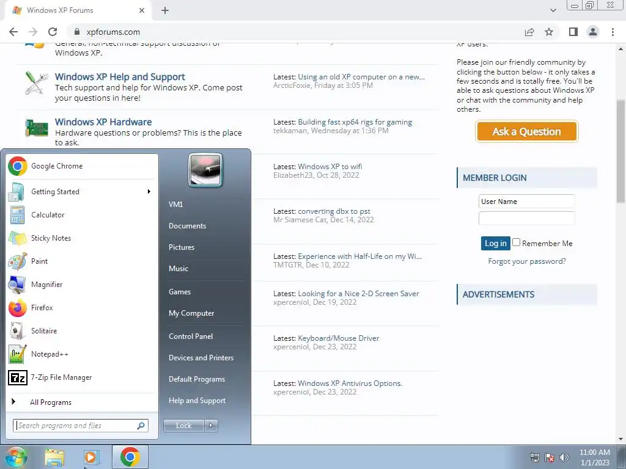Expand the Getting Started submenu arrow
The height and width of the screenshot is (469, 626).
pos(149,192)
